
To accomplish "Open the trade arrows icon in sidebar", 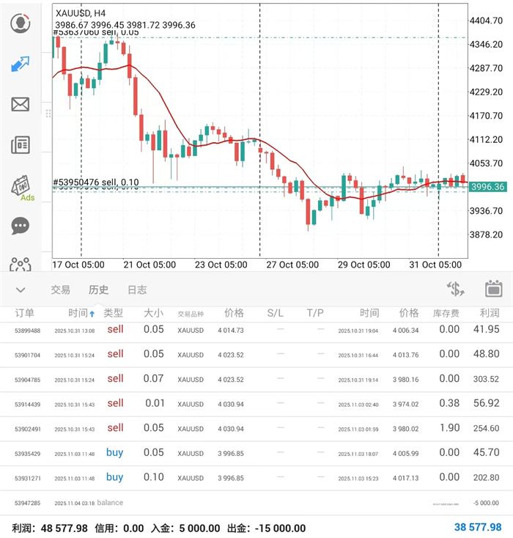I will [21, 65].
